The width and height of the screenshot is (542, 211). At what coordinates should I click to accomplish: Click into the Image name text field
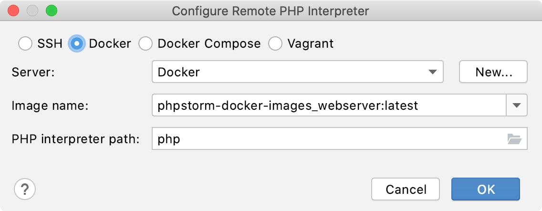[329, 105]
